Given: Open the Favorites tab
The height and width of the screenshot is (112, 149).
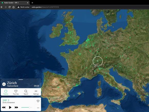Looking at the screenshot, I should (x=16, y=92).
